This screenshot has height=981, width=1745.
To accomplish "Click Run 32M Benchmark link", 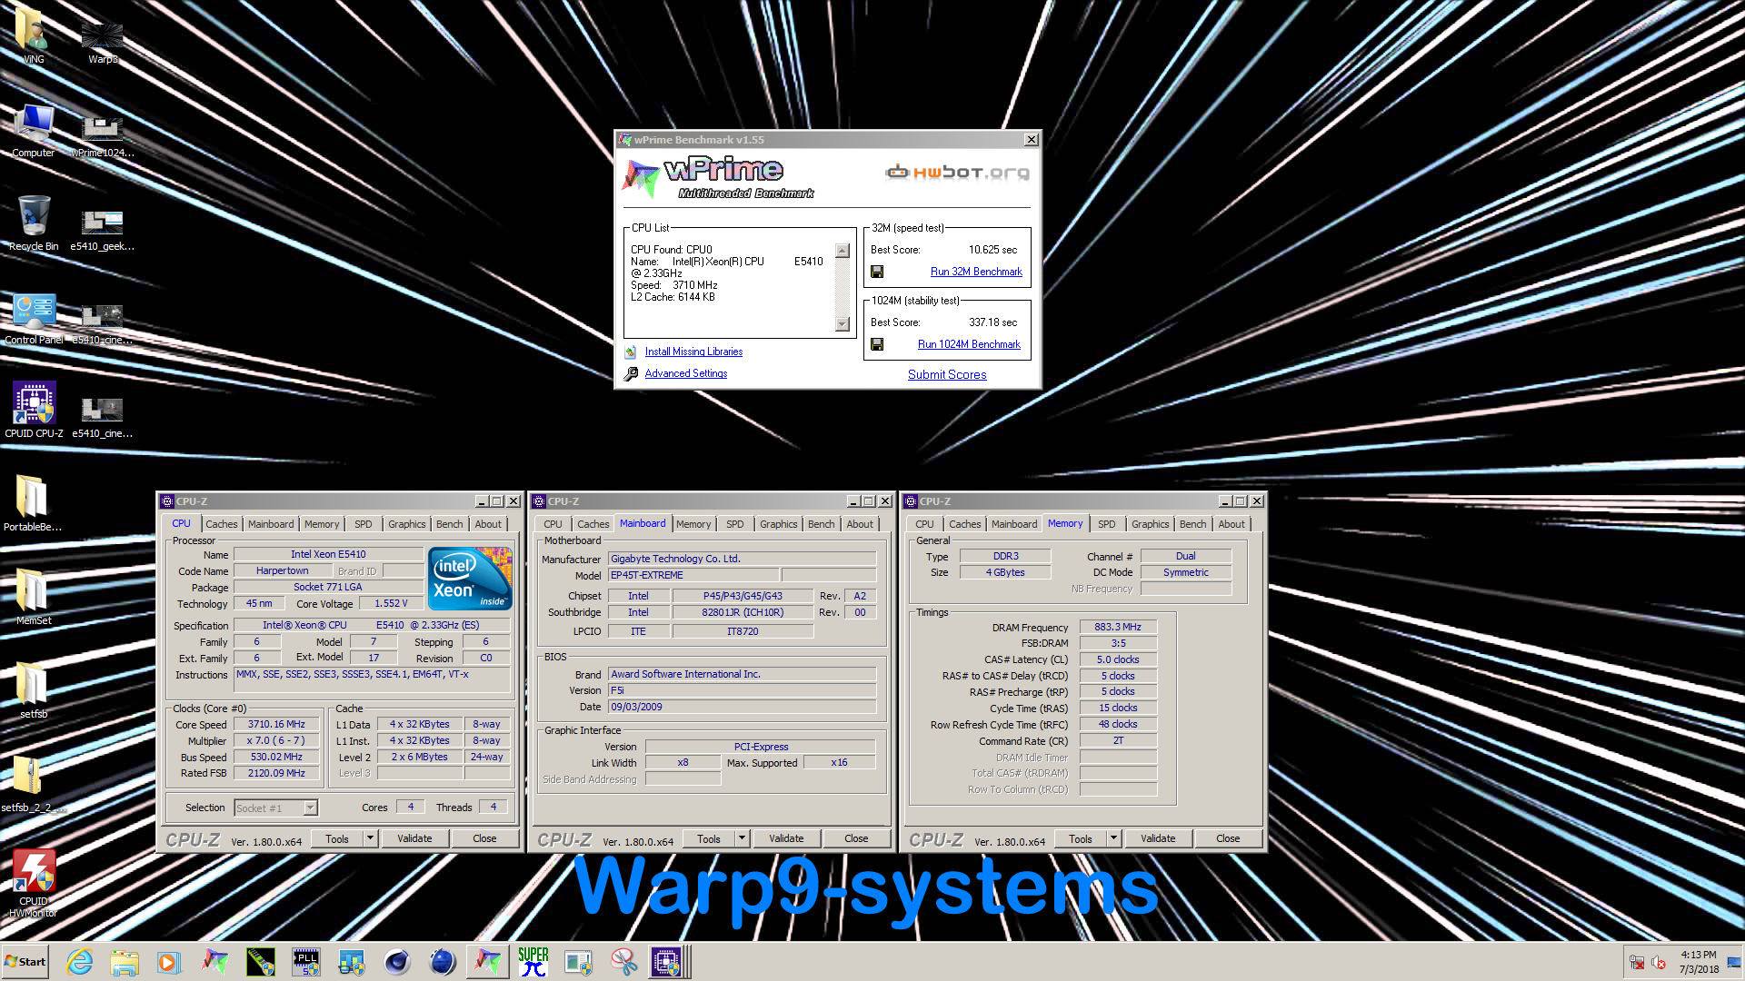I will click(976, 272).
